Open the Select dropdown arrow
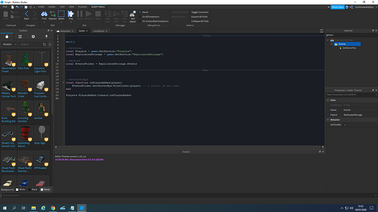This screenshot has height=212, width=378. [x=61, y=22]
